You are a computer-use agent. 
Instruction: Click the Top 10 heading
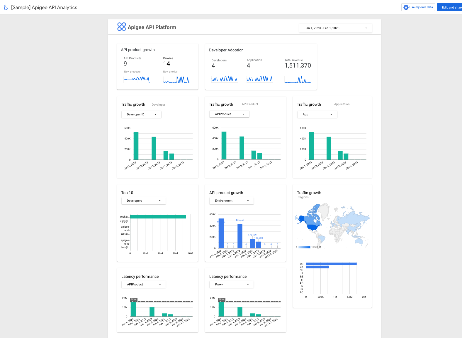pos(127,193)
